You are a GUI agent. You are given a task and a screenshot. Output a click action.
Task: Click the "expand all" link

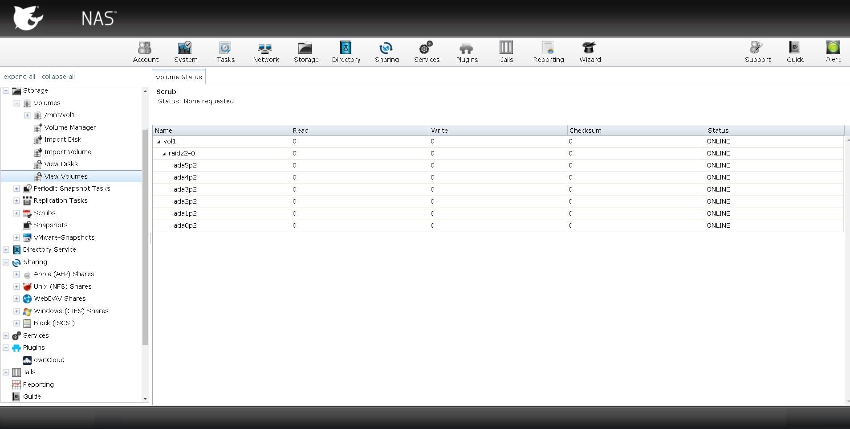tap(19, 77)
